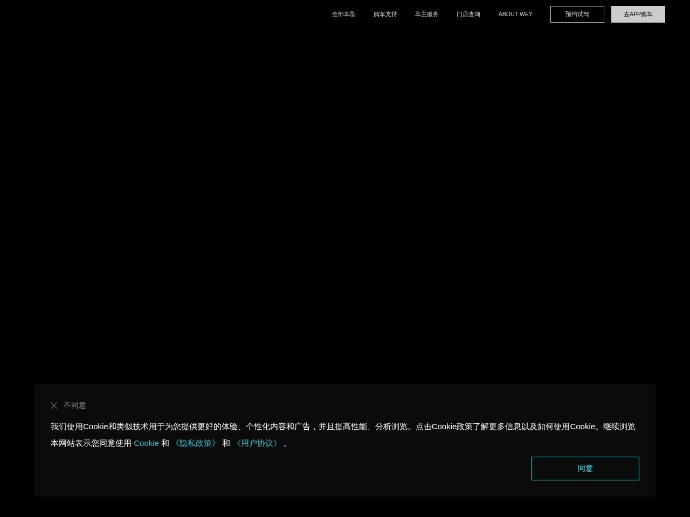Click the 和 between Cookie and 《隐私政策》
Screen dimensions: 690x517
click(x=165, y=443)
